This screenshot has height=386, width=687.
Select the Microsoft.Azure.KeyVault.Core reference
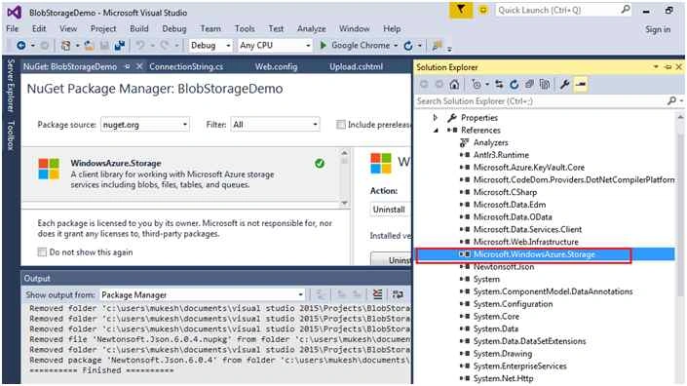coord(529,168)
